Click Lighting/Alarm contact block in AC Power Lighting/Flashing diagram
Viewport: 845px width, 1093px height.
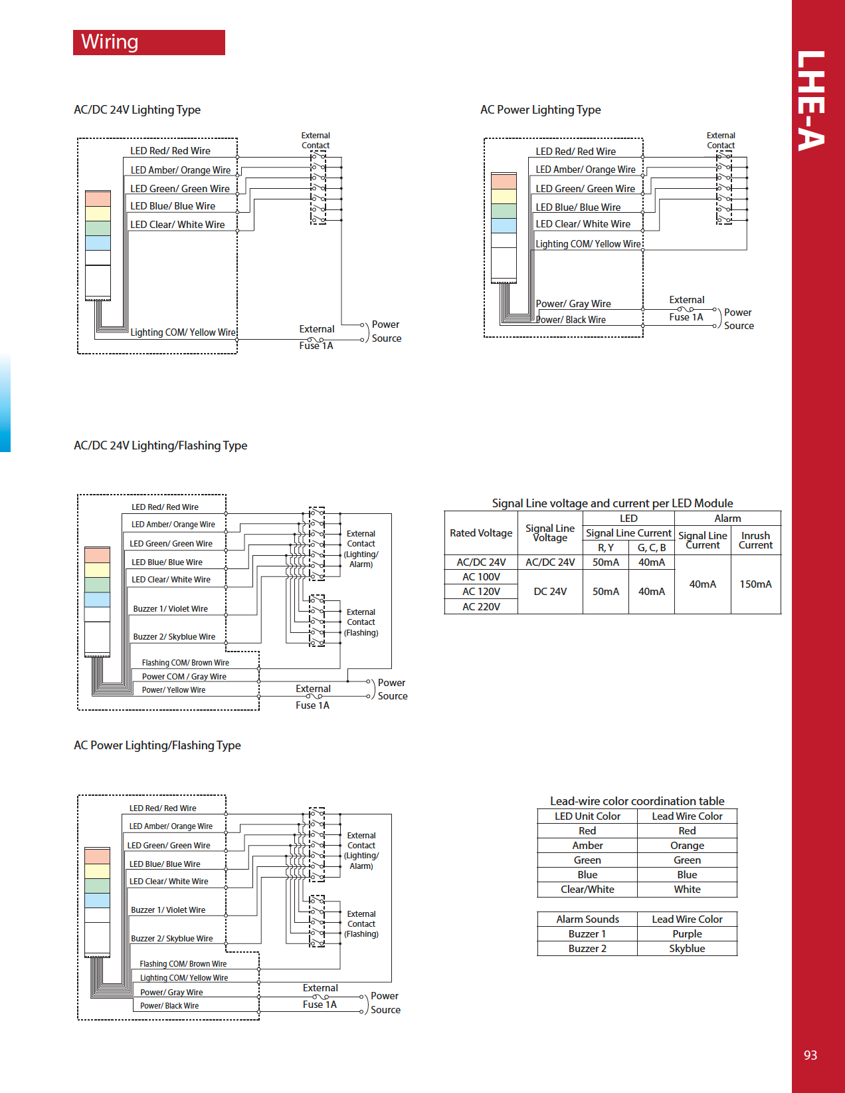(x=317, y=844)
